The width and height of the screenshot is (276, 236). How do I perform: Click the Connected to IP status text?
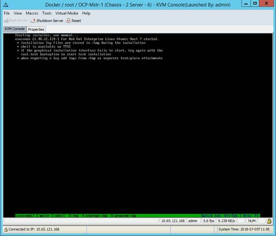pyautogui.click(x=34, y=229)
